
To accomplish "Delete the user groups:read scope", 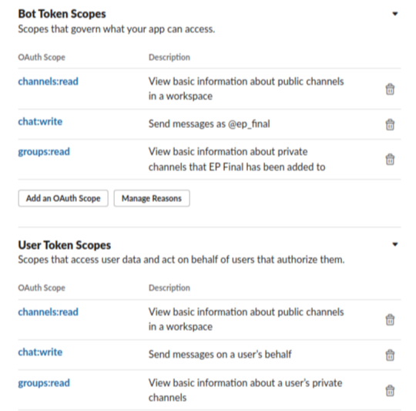I will (x=390, y=390).
